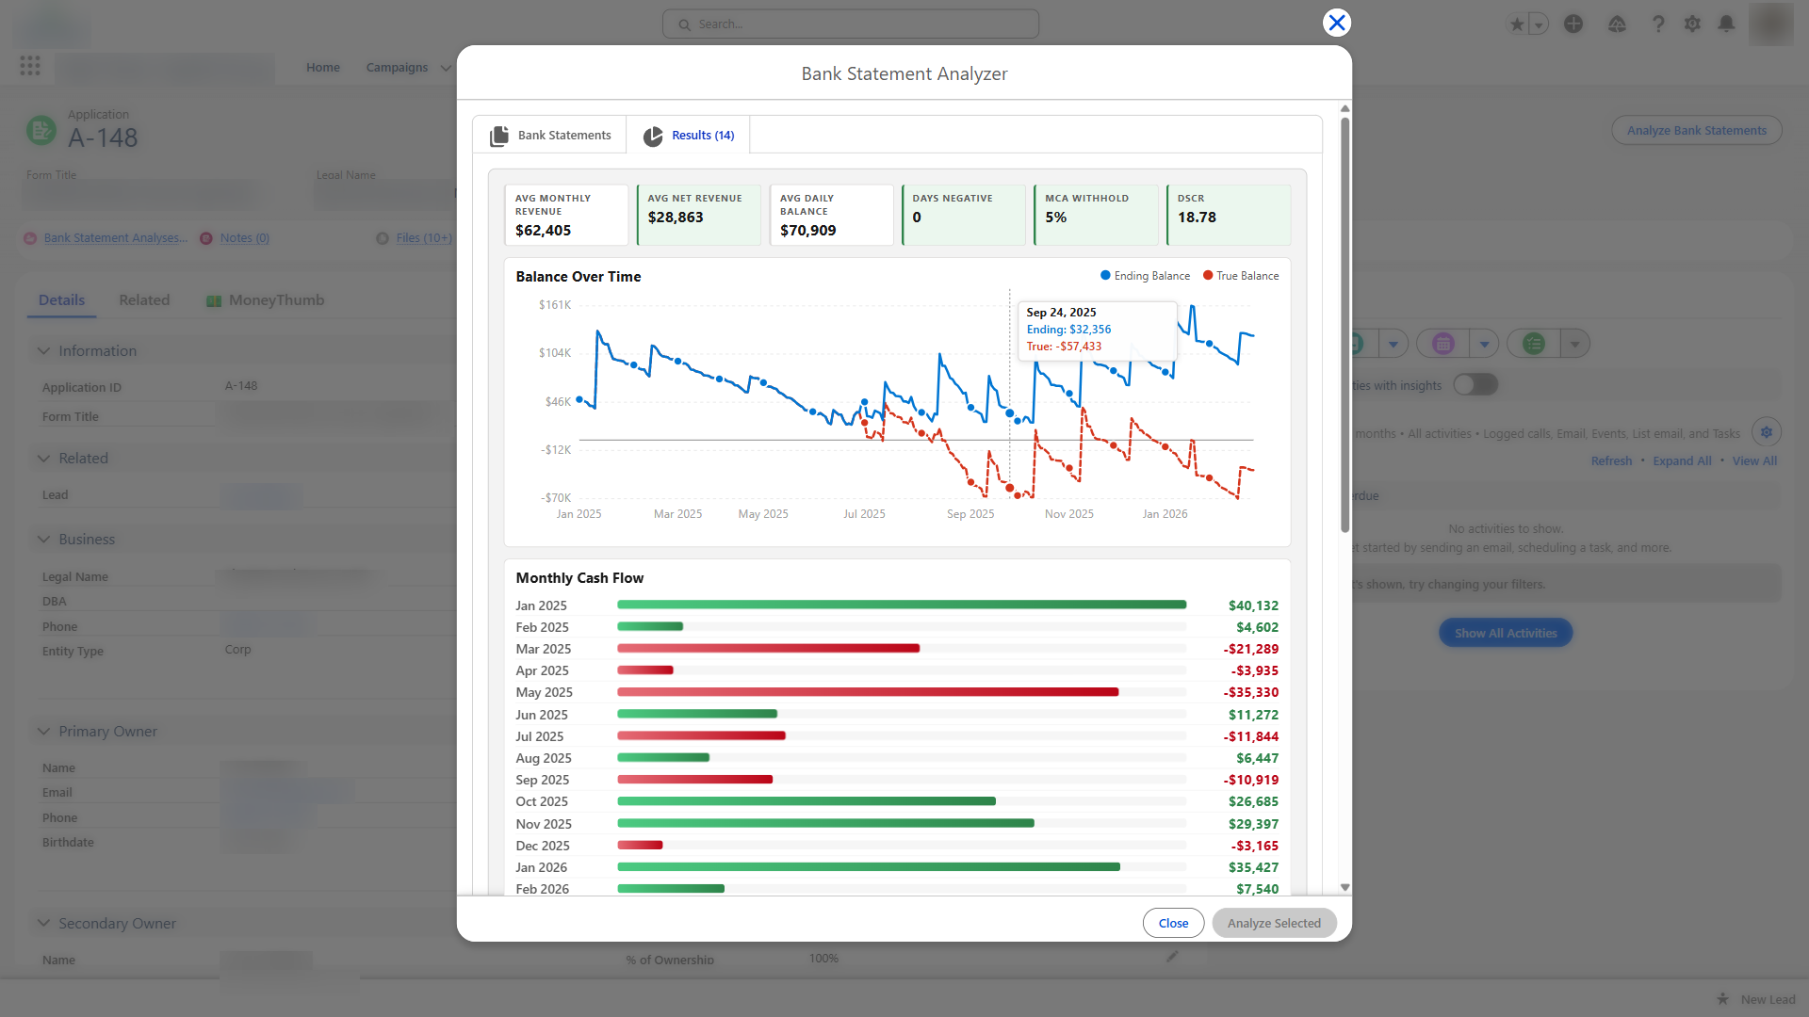Screen dimensions: 1809x1017
Task: Close the Bank Statement Analyzer modal via X icon
Action: point(1336,23)
